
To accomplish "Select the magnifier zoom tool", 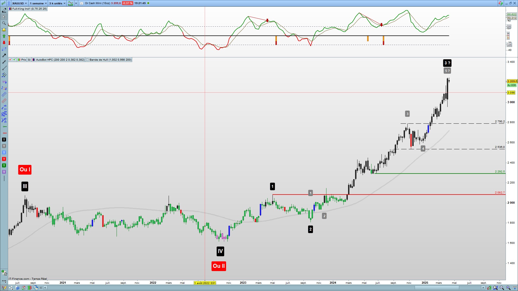I will pos(4,23).
